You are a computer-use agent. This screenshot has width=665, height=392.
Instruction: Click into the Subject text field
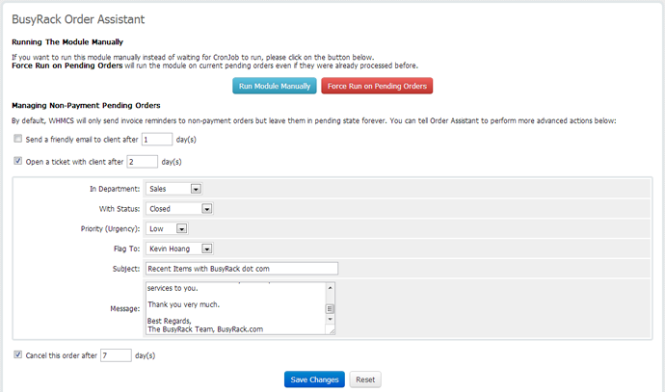tap(241, 269)
